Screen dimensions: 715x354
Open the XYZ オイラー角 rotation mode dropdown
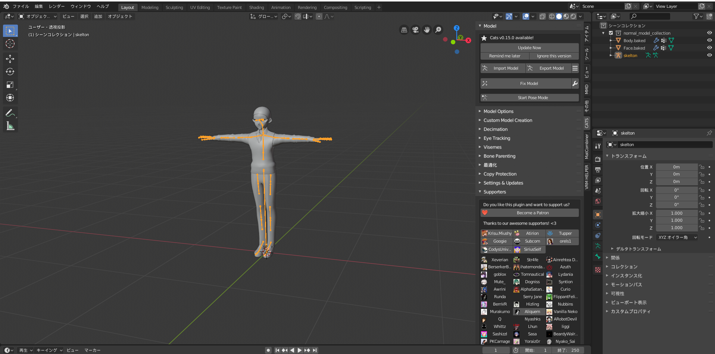pos(677,237)
